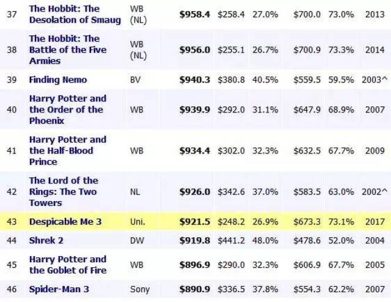Select Shrek 2 worldwide gross $919.8
This screenshot has height=302, width=391.
194,240
